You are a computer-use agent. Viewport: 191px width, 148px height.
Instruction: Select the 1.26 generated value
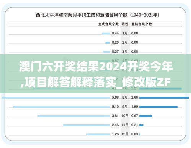point(115,134)
